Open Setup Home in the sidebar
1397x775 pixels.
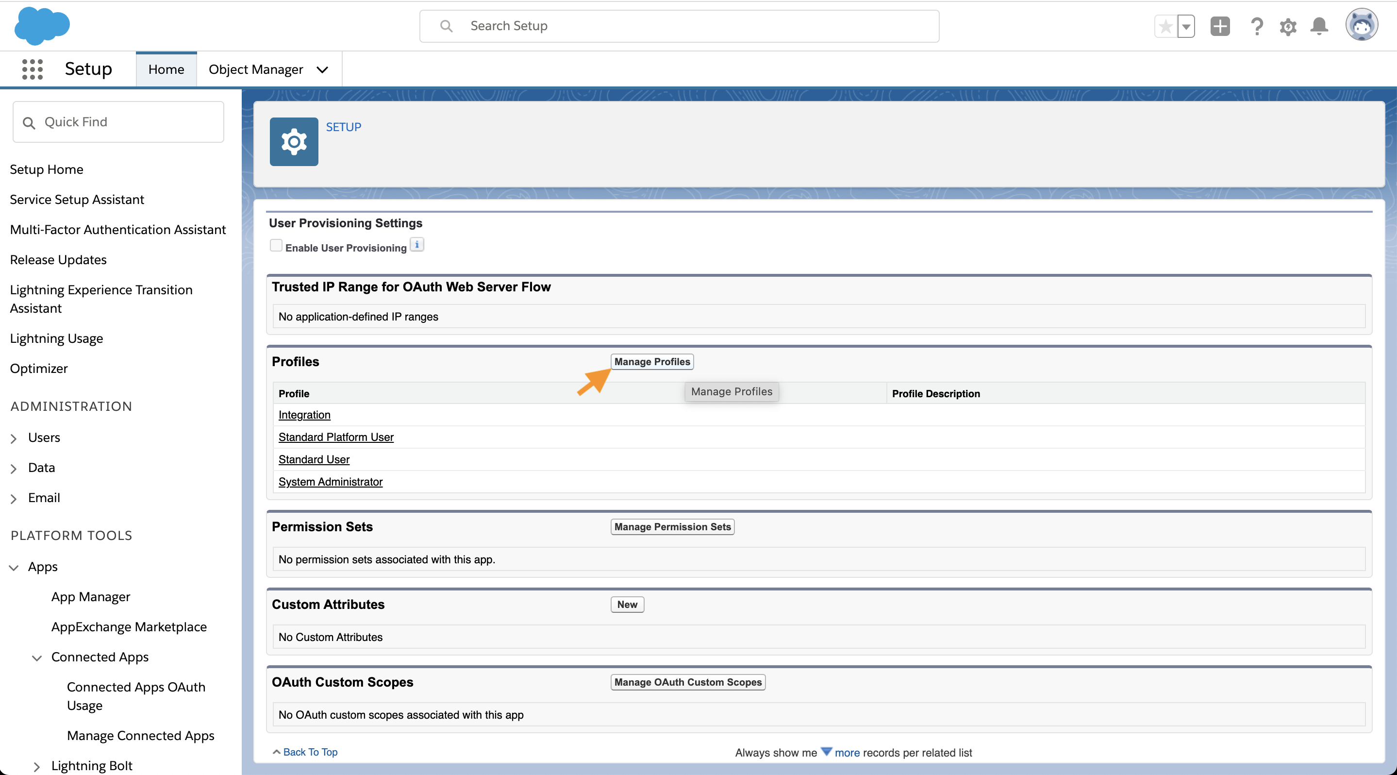pyautogui.click(x=47, y=169)
